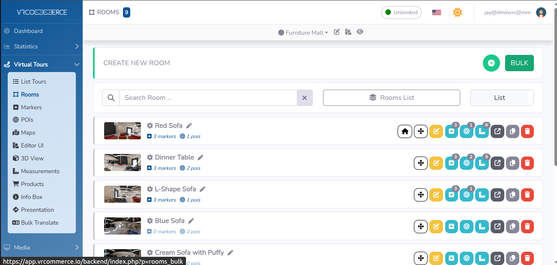Duplicate the Red Sofa room
This screenshot has width=557, height=265.
[x=512, y=132]
